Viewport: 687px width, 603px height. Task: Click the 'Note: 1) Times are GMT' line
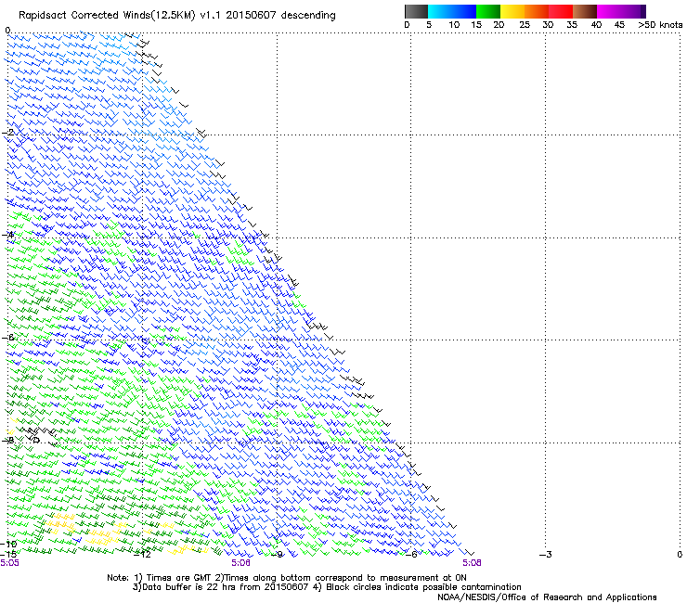coord(287,578)
